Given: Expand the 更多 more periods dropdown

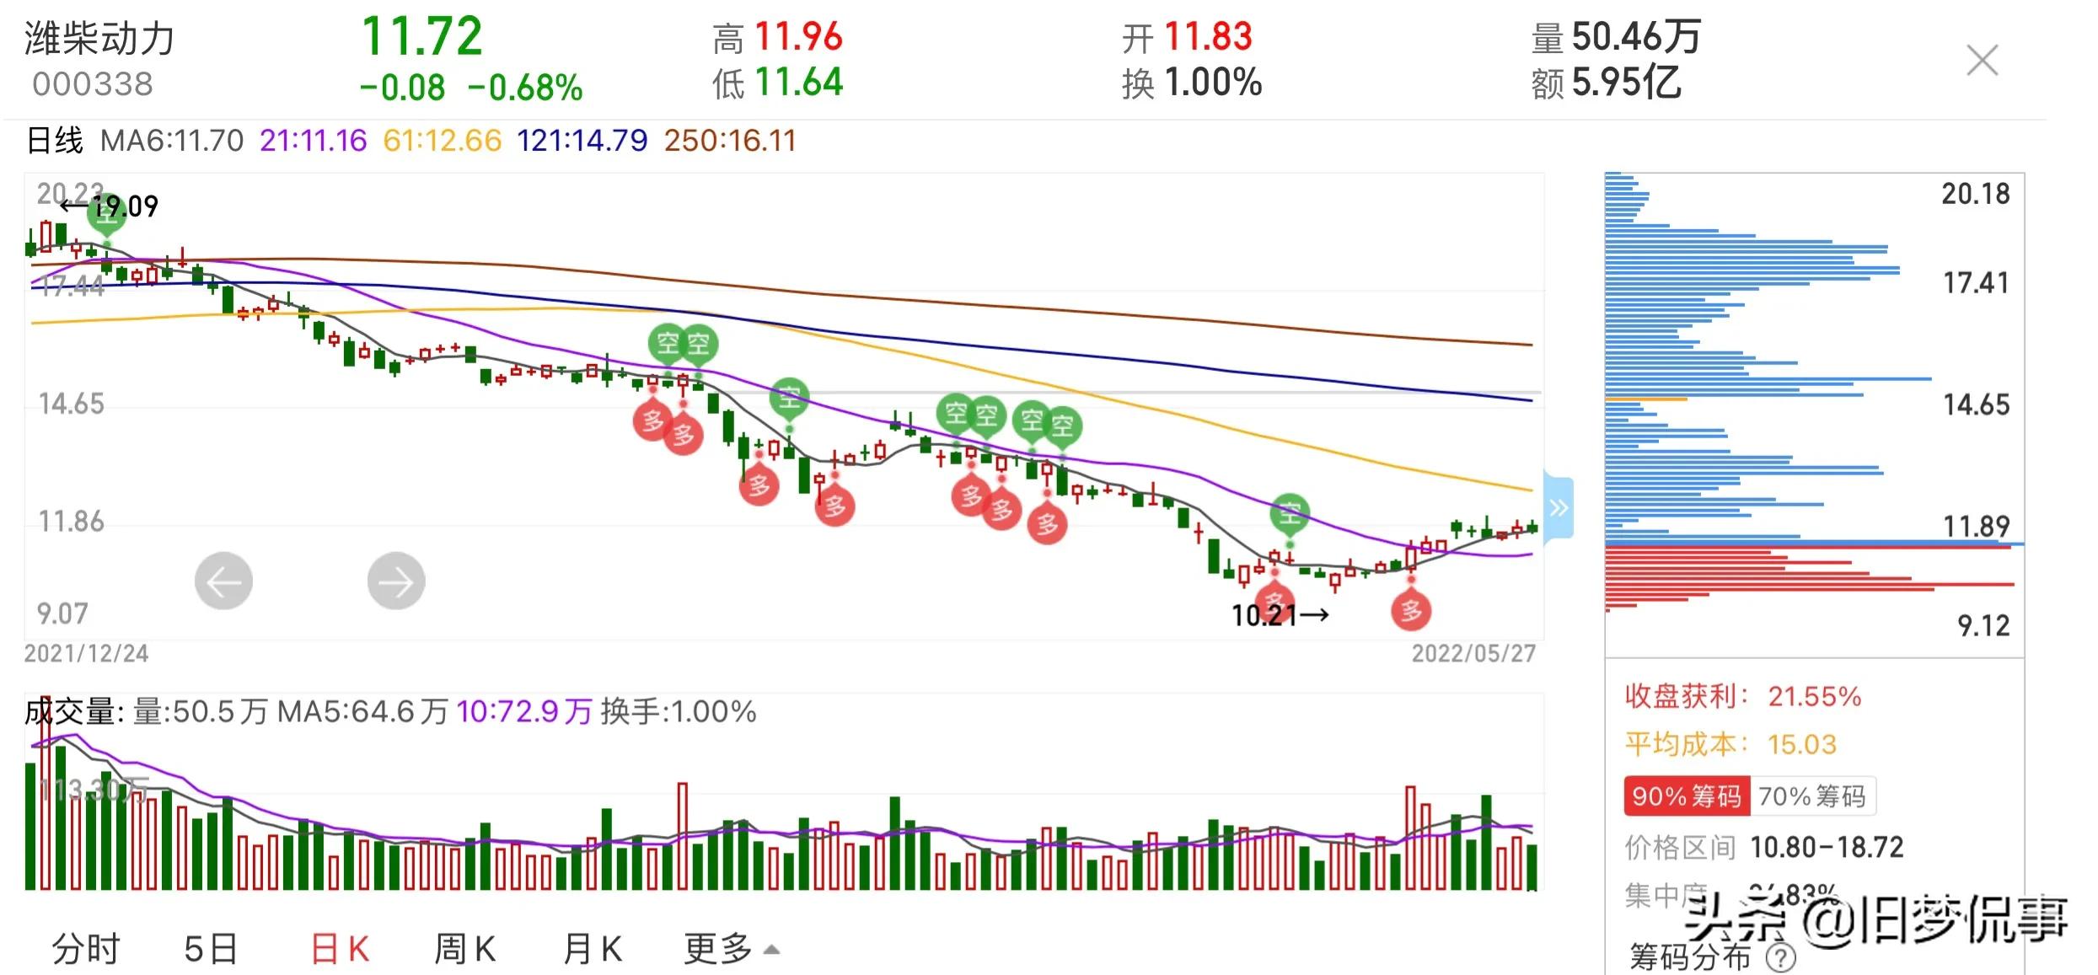Looking at the screenshot, I should pyautogui.click(x=731, y=950).
